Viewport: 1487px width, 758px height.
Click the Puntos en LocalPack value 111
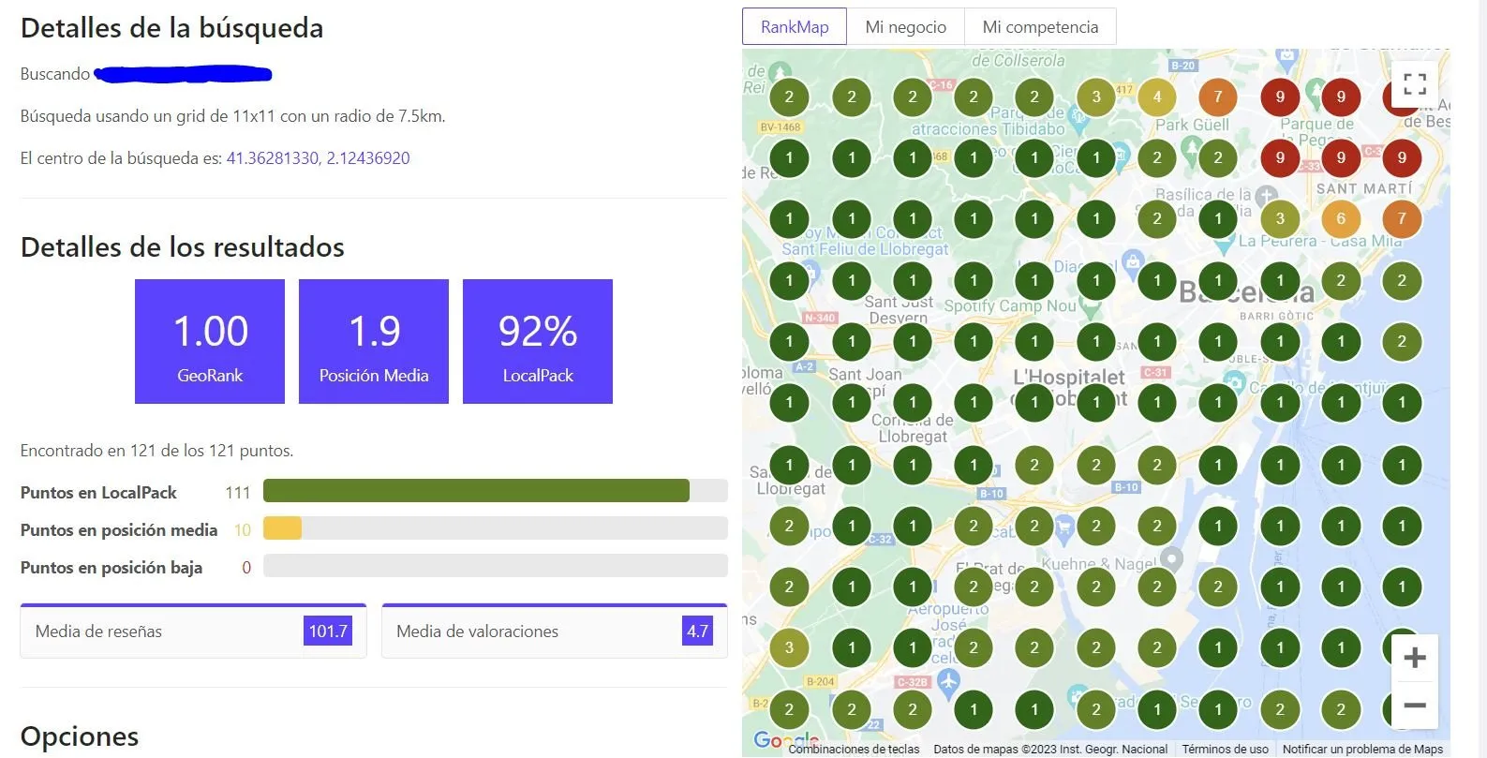click(238, 493)
